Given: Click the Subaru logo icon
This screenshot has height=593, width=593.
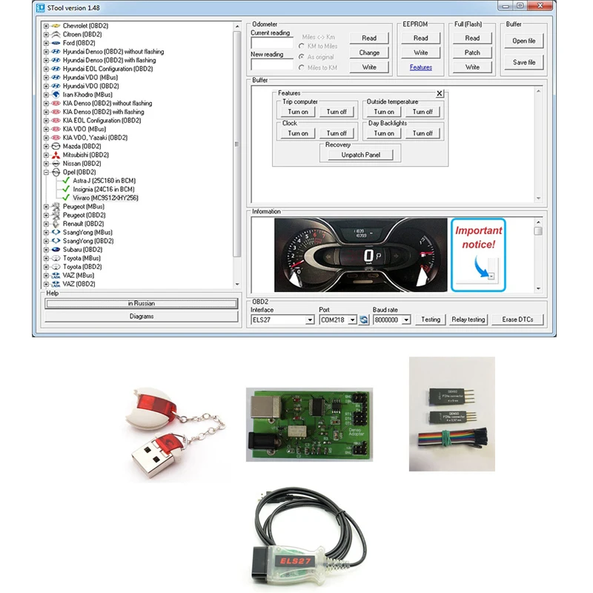Looking at the screenshot, I should click(x=56, y=250).
